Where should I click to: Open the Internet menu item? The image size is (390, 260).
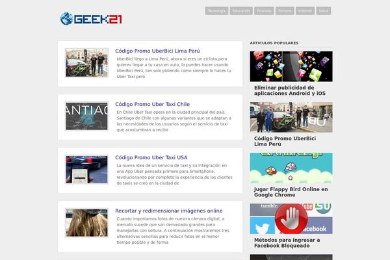pos(305,11)
